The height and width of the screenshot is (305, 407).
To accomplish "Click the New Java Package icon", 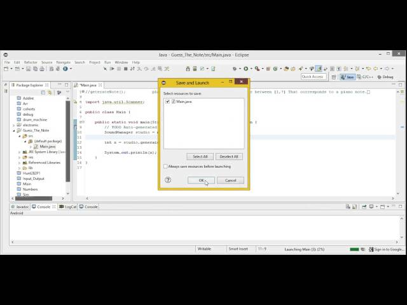I will pyautogui.click(x=268, y=69).
